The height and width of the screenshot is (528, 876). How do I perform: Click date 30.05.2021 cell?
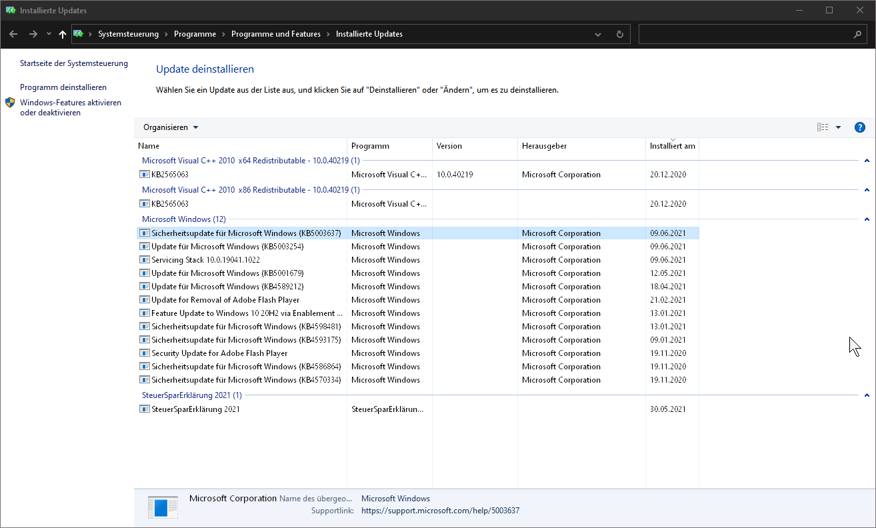[668, 409]
